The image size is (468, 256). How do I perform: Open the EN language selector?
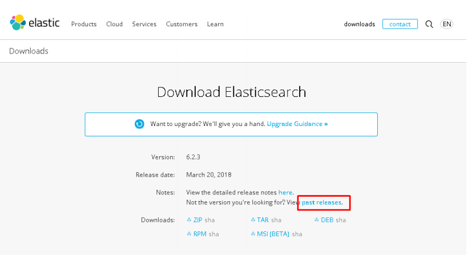pyautogui.click(x=446, y=24)
